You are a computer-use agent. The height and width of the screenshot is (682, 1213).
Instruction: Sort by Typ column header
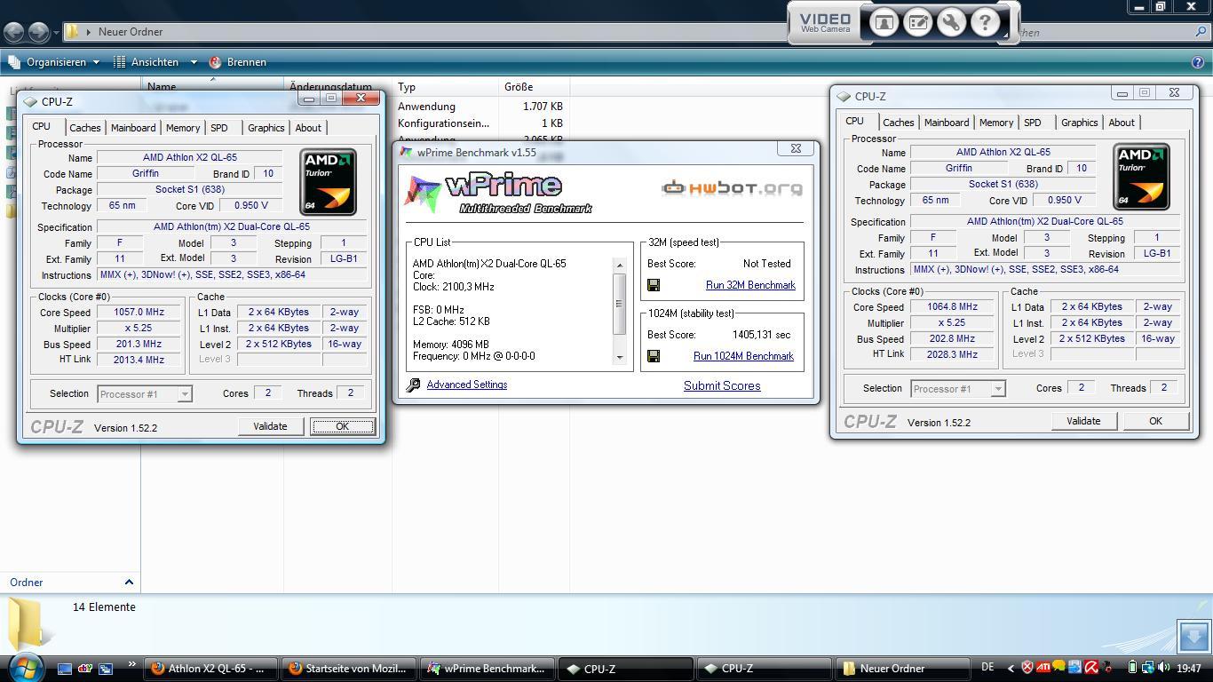point(445,87)
